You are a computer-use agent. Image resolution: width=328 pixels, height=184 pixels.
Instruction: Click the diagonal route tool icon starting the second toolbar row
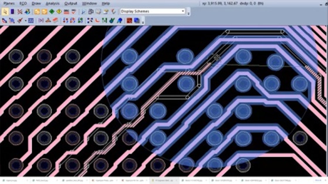(4, 20)
